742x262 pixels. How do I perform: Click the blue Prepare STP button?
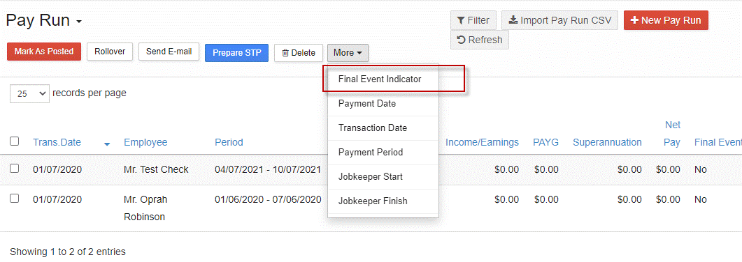236,53
